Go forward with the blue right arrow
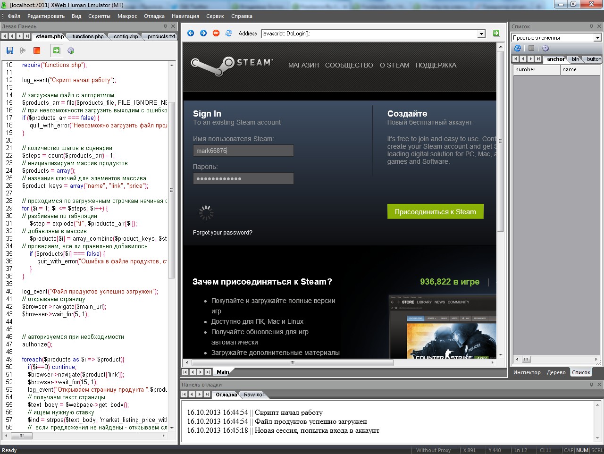This screenshot has width=604, height=454. (203, 33)
